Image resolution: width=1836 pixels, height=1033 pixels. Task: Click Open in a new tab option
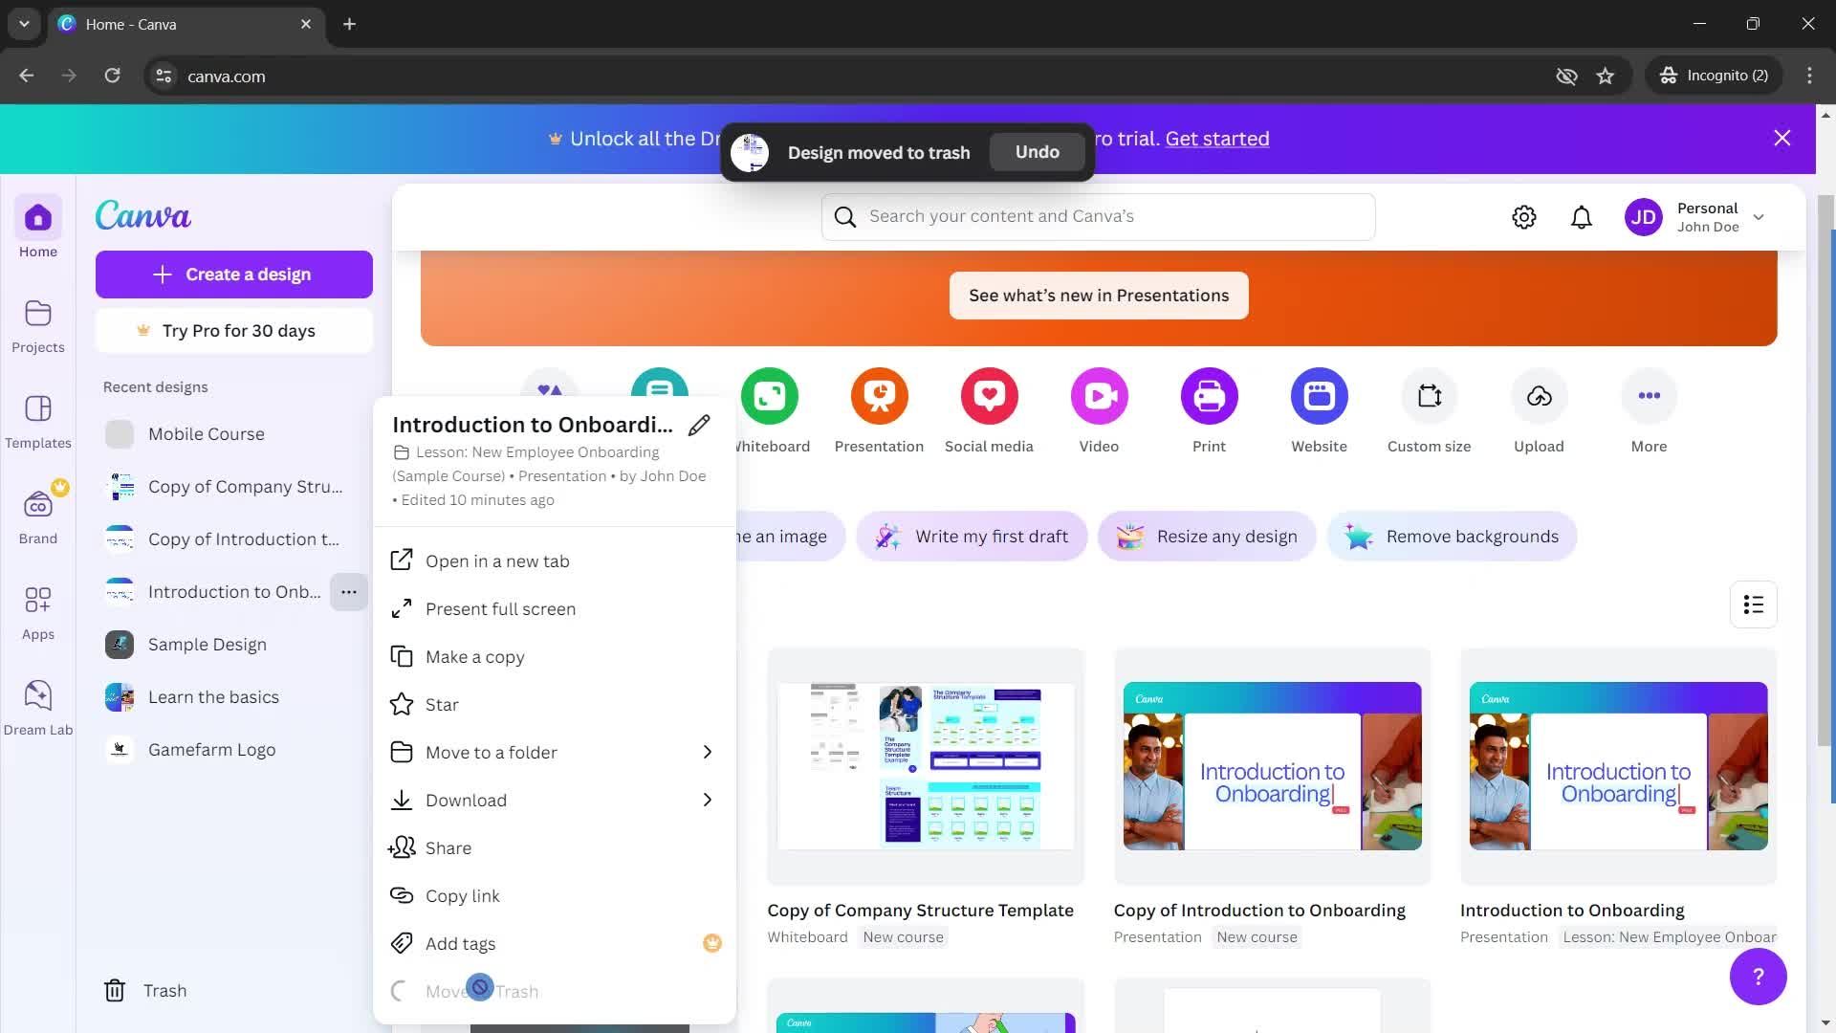pos(497,560)
